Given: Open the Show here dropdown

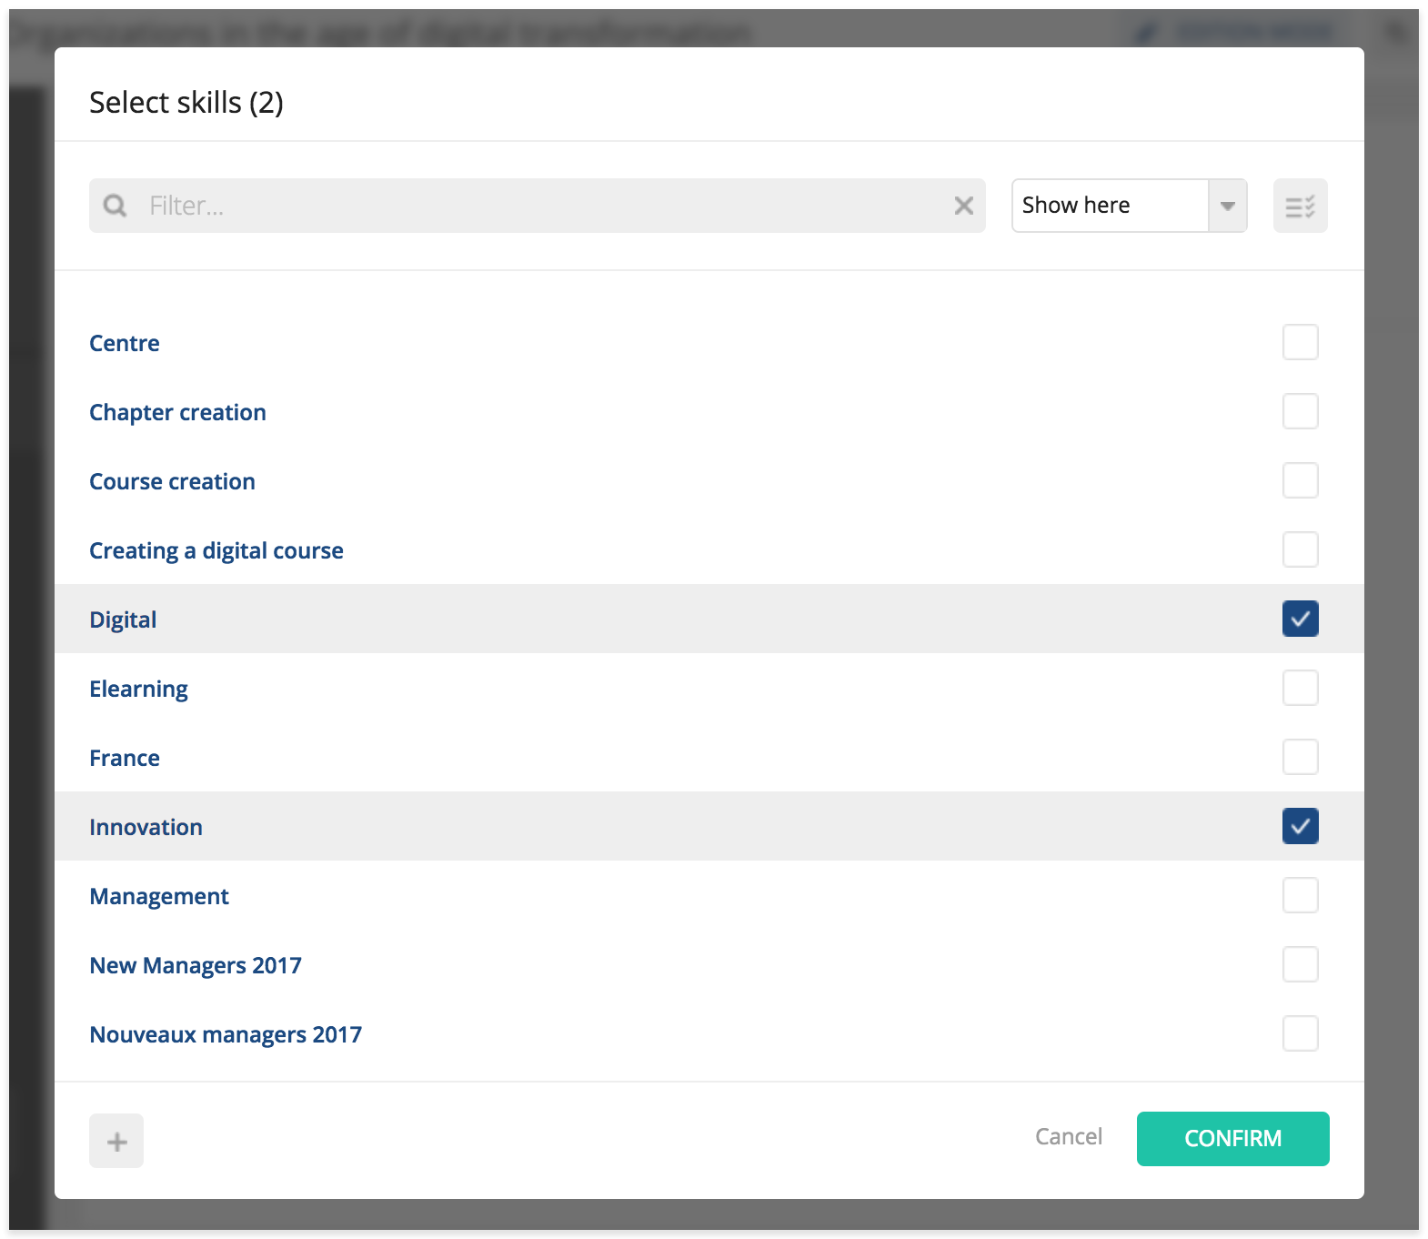Looking at the screenshot, I should point(1110,206).
